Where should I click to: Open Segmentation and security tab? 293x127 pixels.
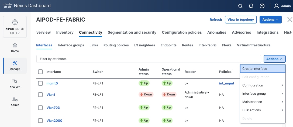132,32
